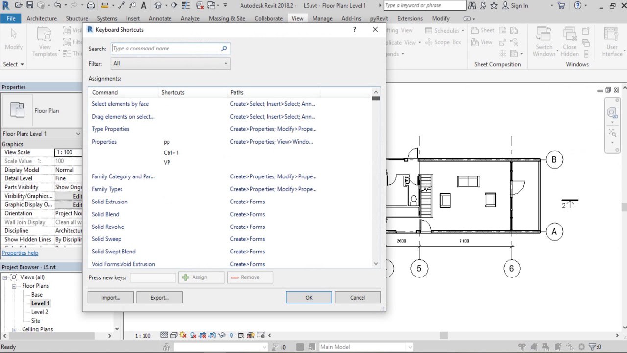The height and width of the screenshot is (353, 627).
Task: Click the Shortcuts column header
Action: 193,92
